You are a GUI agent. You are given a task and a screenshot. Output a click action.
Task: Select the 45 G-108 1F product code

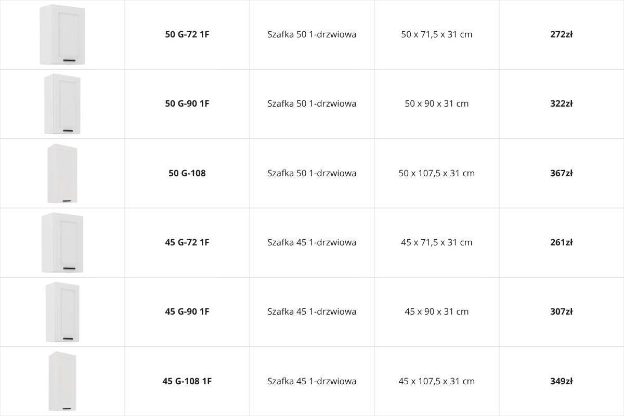pyautogui.click(x=187, y=381)
